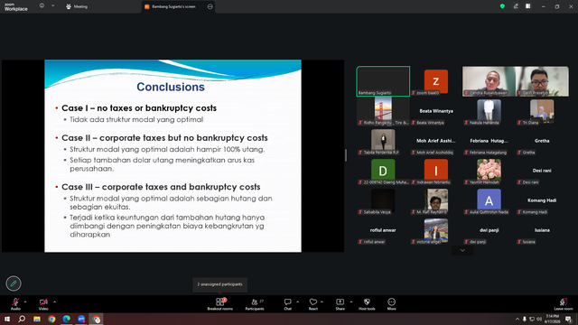Show more participants with down chevron
This screenshot has width=578, height=325.
(x=462, y=251)
